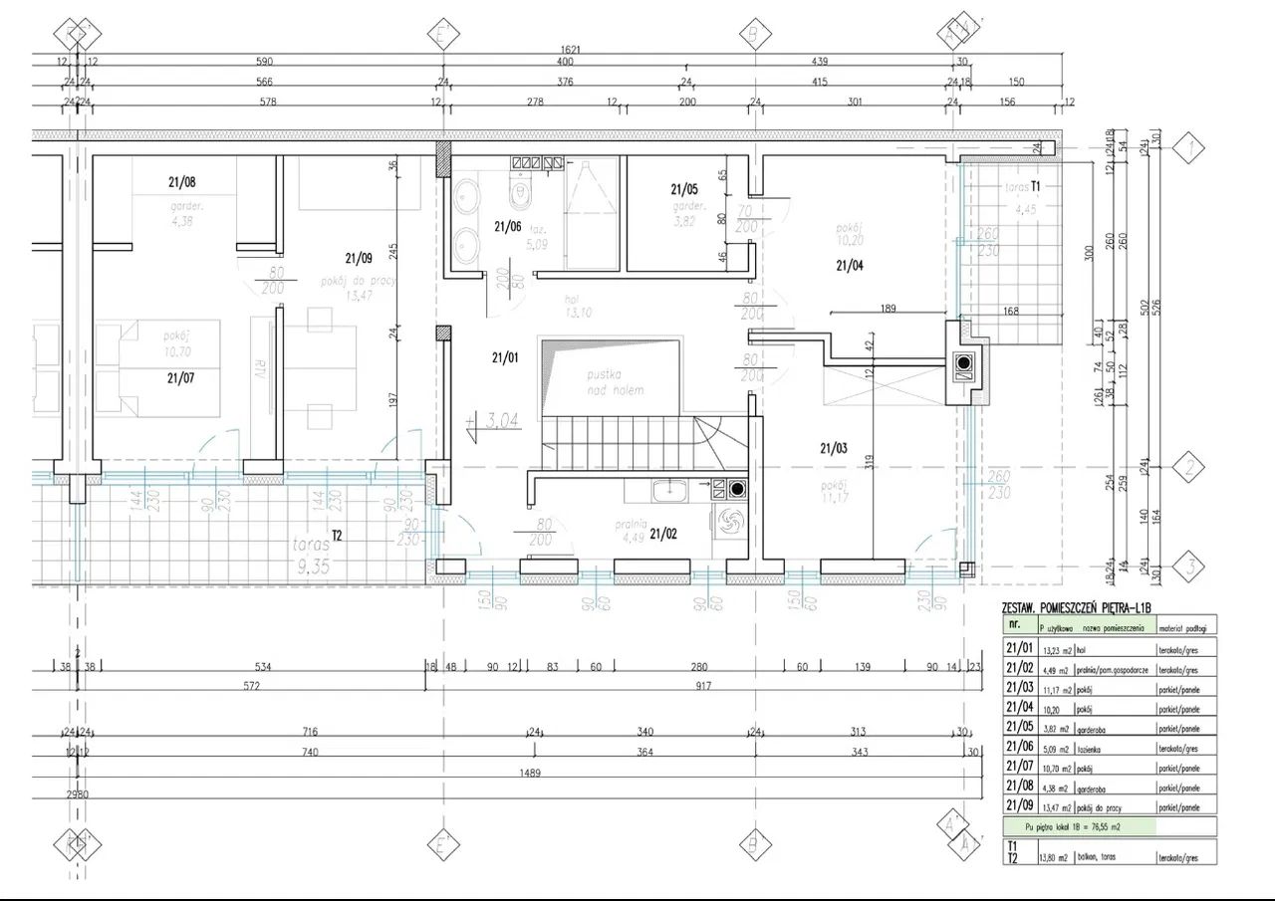Click room label 21/08 on the floor plan

click(181, 181)
